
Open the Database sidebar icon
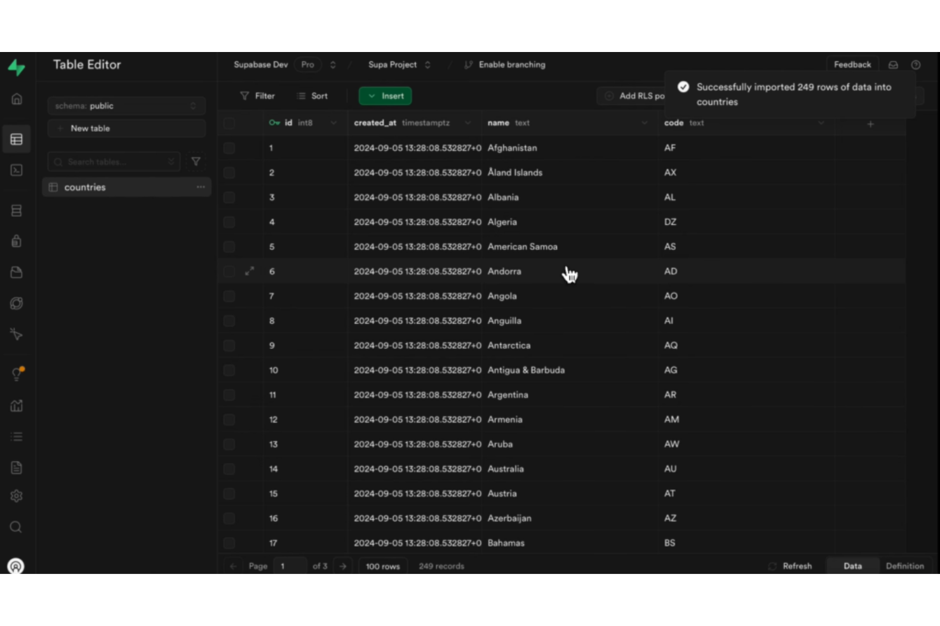pyautogui.click(x=17, y=211)
